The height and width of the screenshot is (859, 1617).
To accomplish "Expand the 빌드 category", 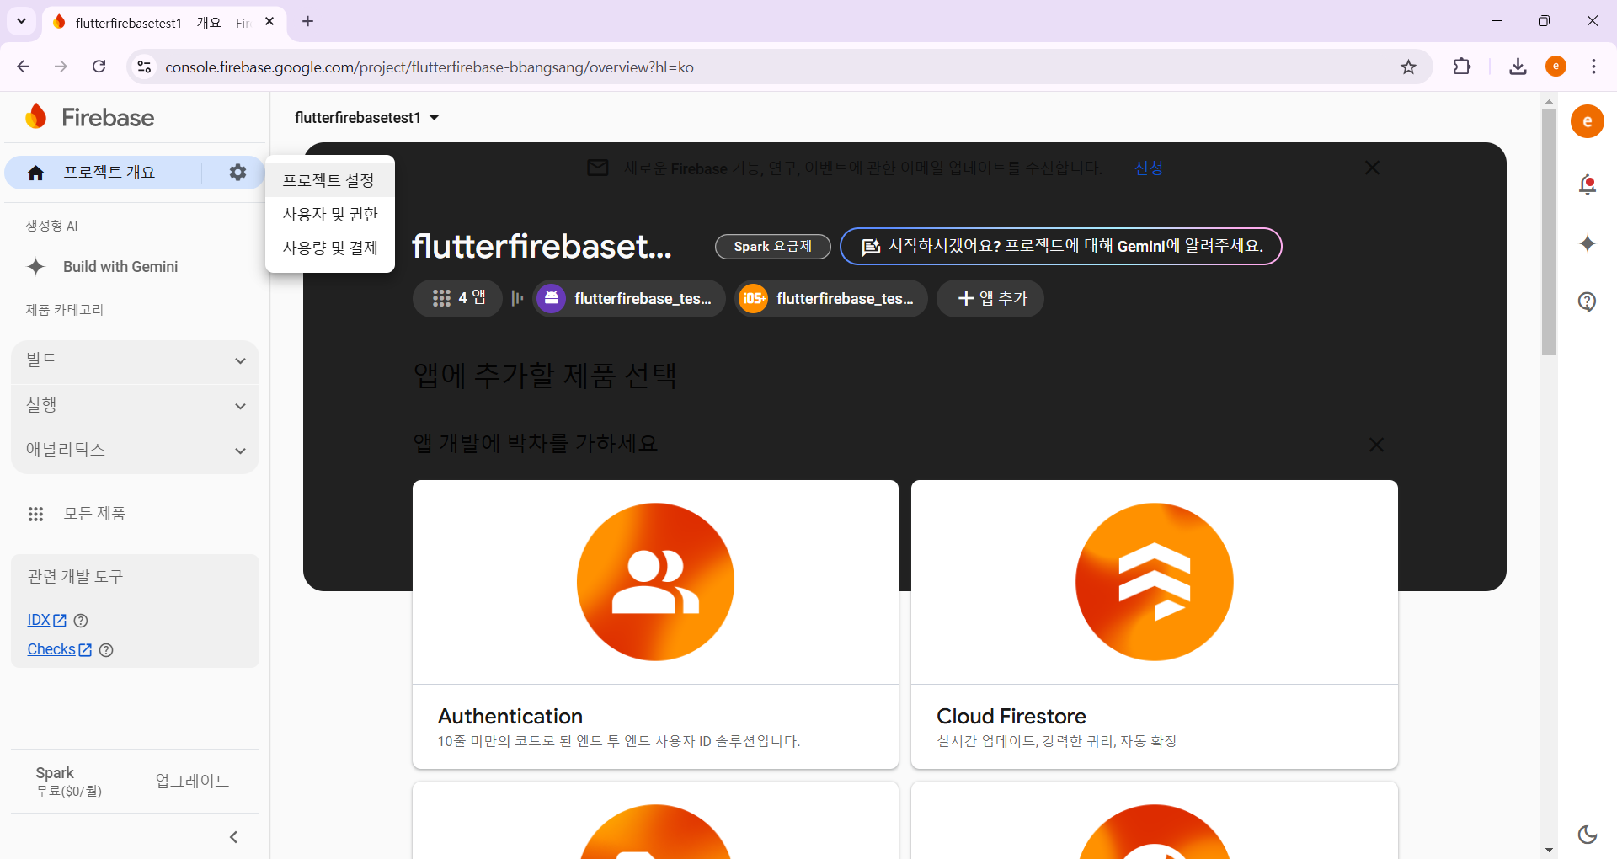I will pyautogui.click(x=135, y=360).
